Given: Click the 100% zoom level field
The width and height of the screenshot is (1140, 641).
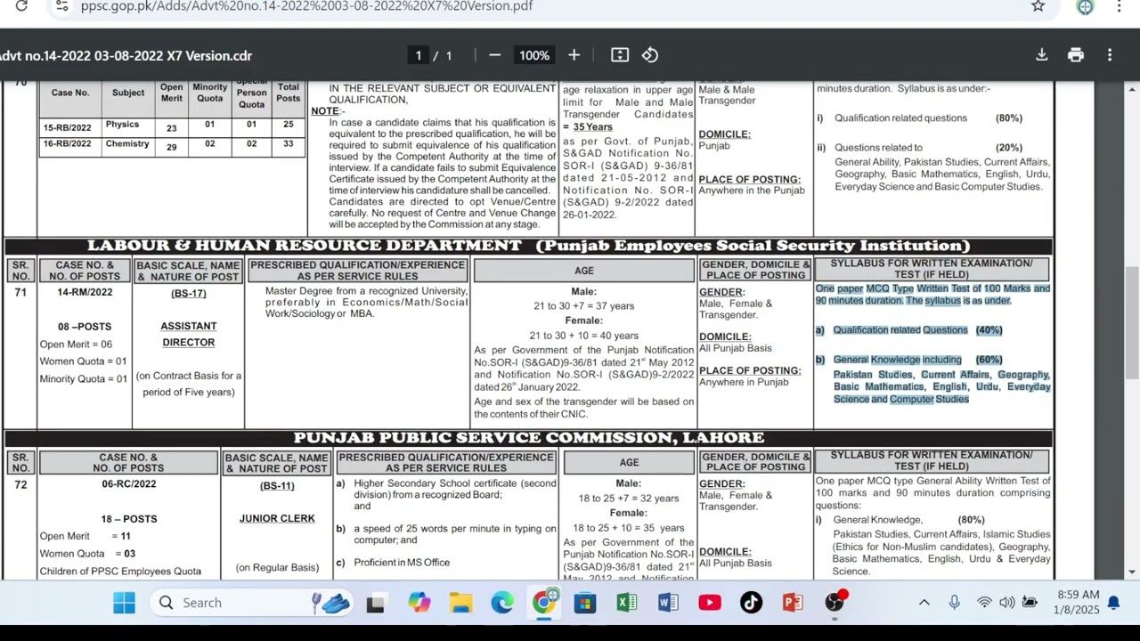Looking at the screenshot, I should (x=534, y=55).
